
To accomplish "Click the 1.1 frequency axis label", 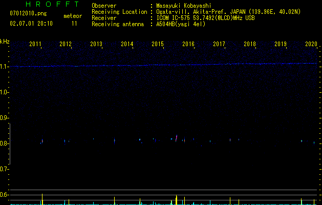I will [x=5, y=67].
